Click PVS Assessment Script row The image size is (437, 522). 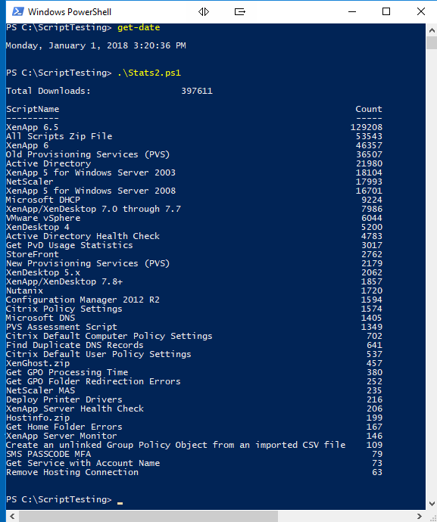click(194, 327)
